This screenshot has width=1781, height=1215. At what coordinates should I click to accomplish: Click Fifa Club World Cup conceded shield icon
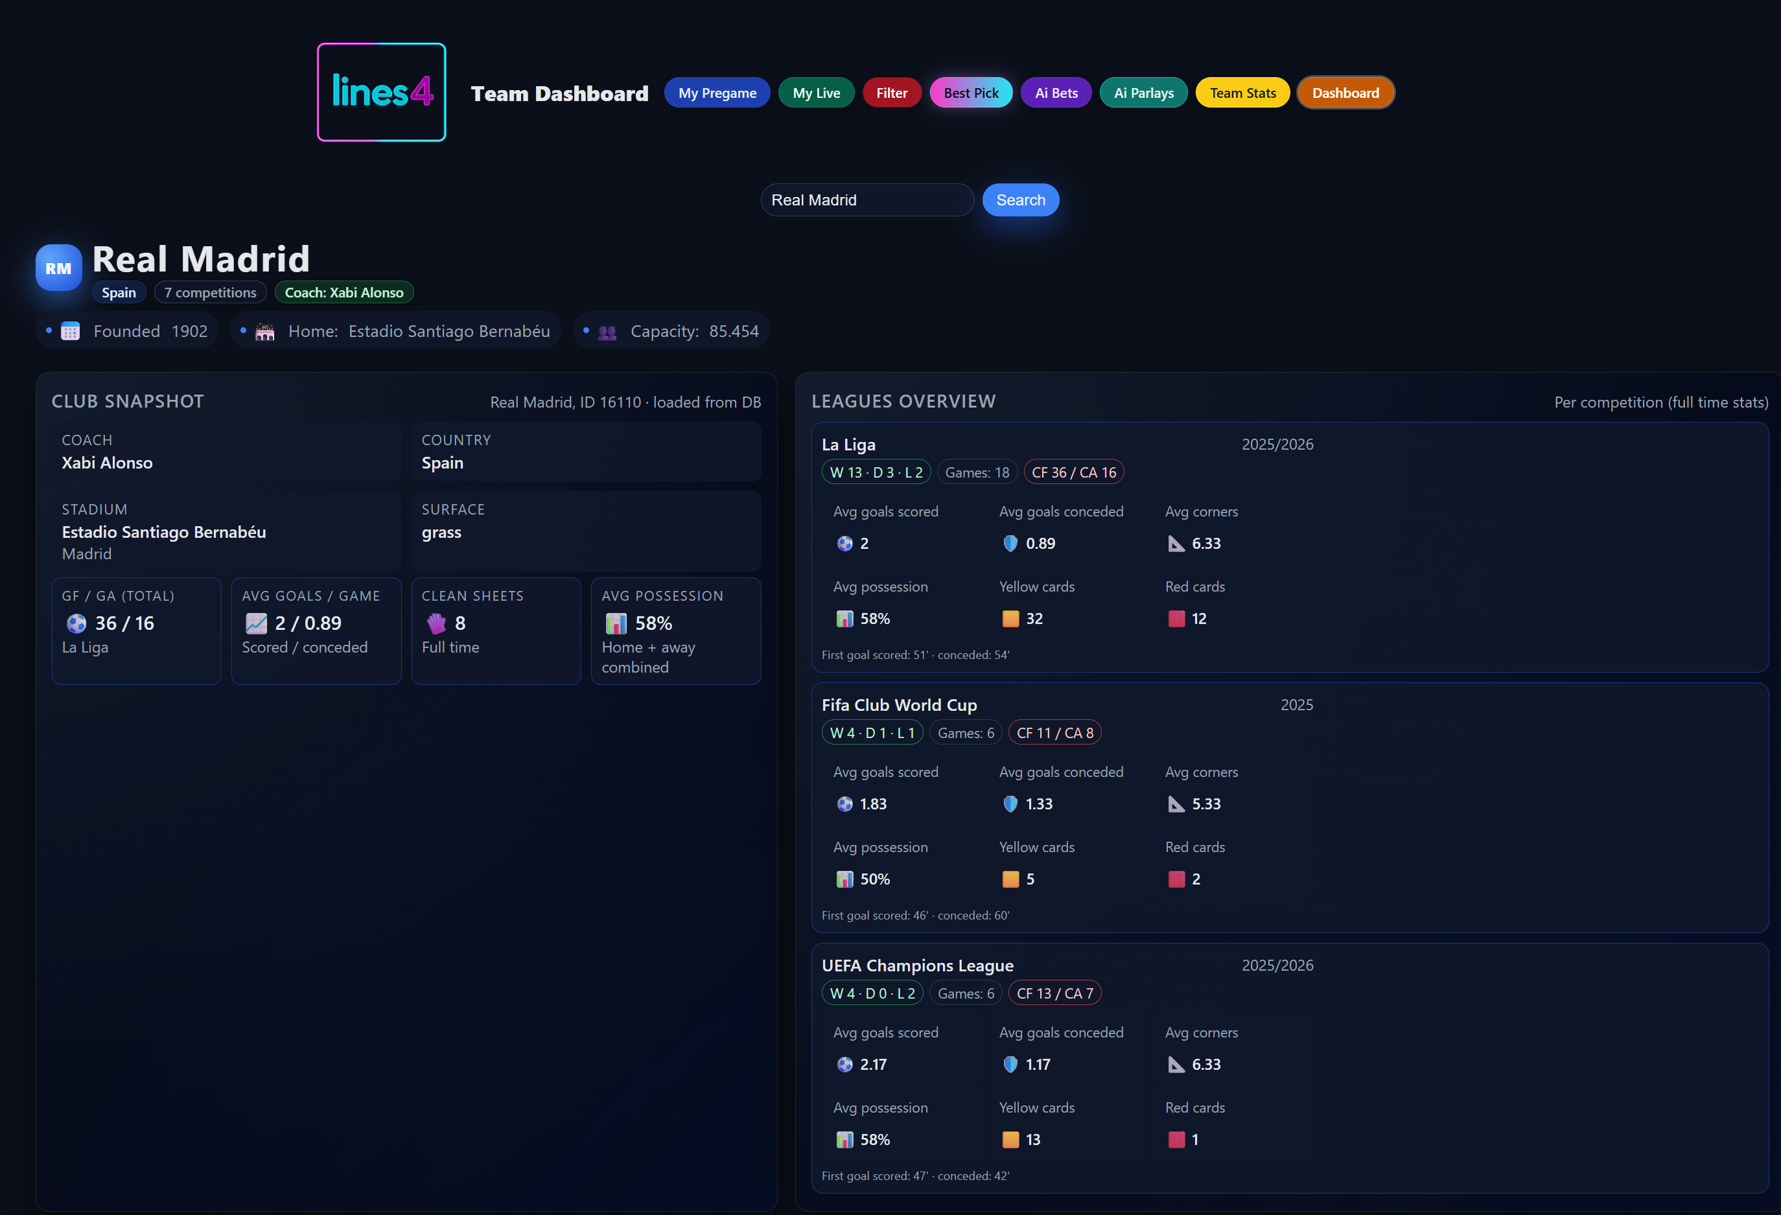[1010, 804]
